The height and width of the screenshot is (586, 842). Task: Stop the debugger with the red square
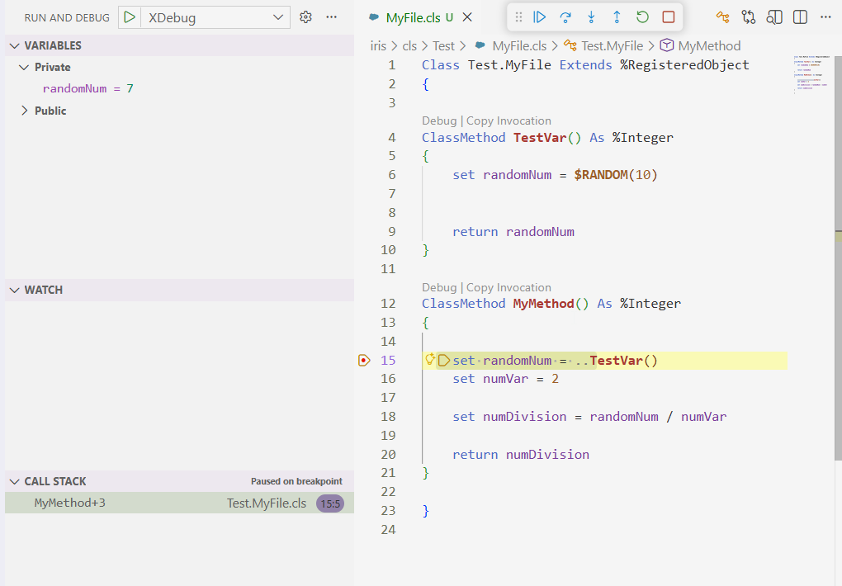(x=669, y=17)
